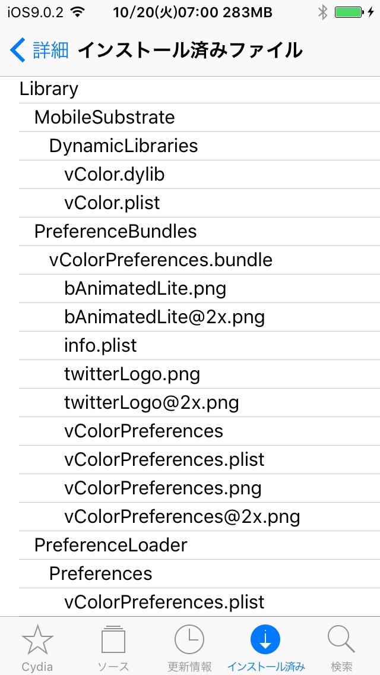Tap the battery indicator icon
The width and height of the screenshot is (380, 675).
[x=350, y=12]
